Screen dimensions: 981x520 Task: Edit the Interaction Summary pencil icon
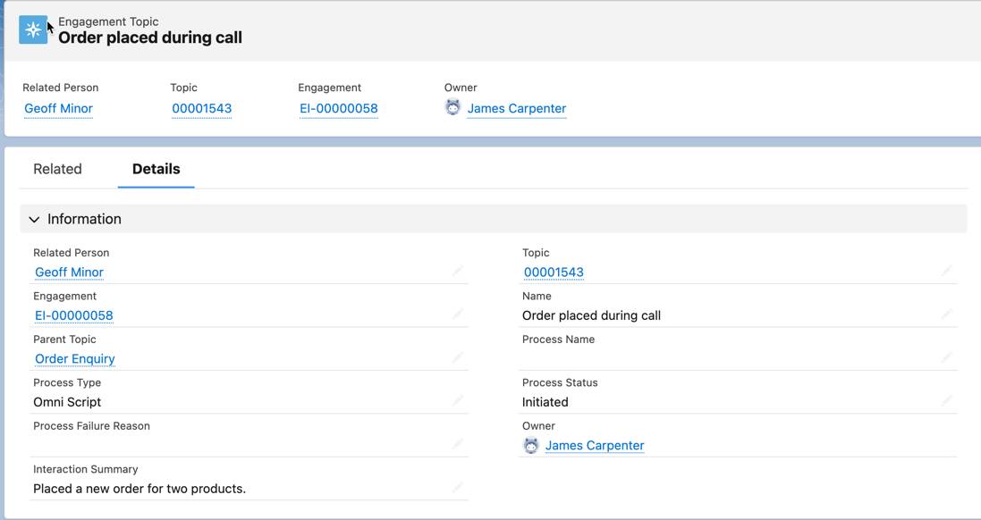(457, 487)
